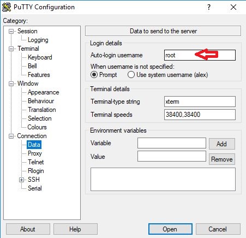Click Add environment variable button
Image resolution: width=246 pixels, height=238 pixels.
222,144
